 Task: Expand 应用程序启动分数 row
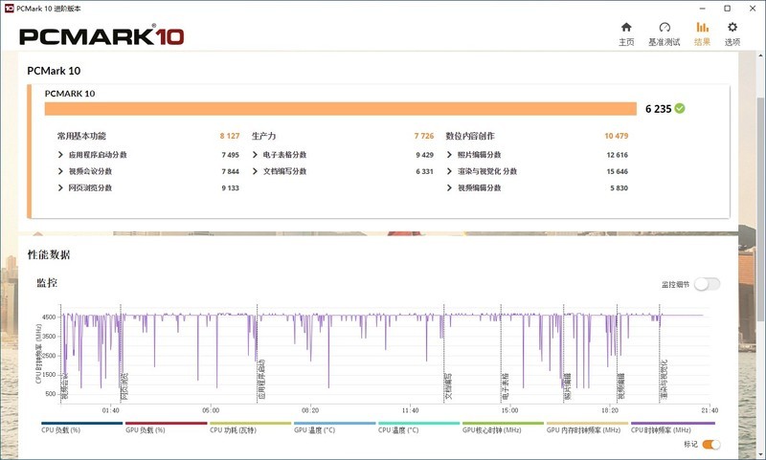(62, 155)
